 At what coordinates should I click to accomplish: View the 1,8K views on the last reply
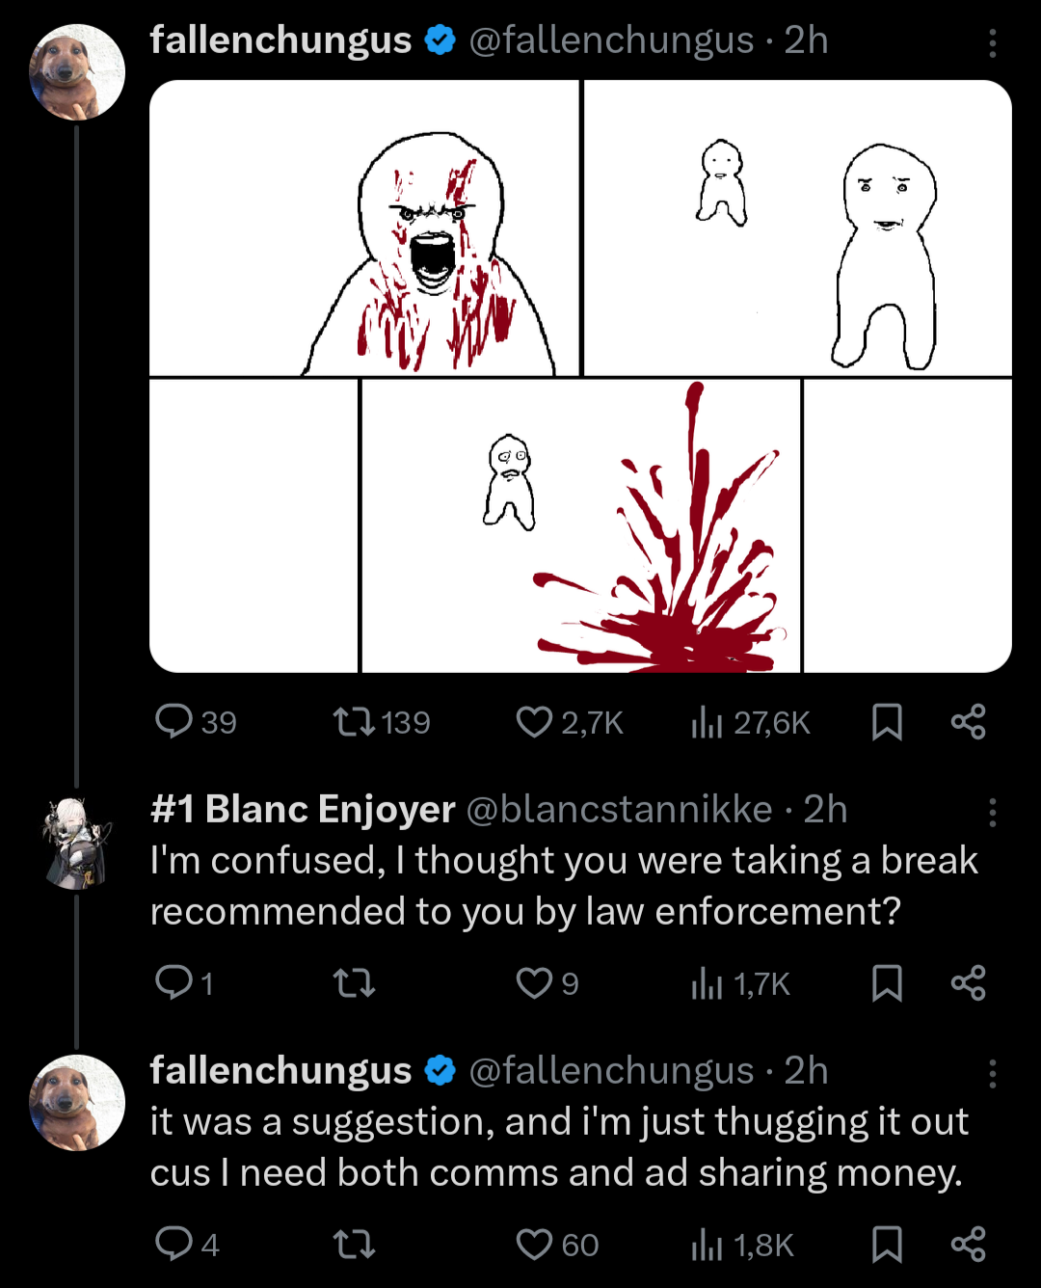707,1244
